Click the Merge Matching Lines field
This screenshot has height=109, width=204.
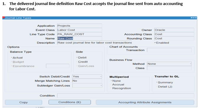(87, 81)
